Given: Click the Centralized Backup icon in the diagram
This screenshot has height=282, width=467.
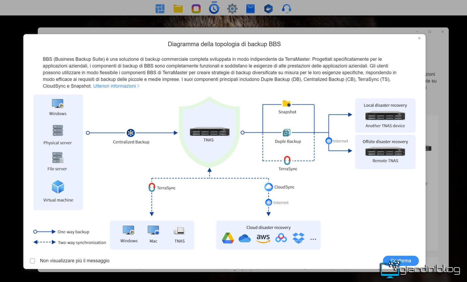Looking at the screenshot, I should tap(130, 133).
